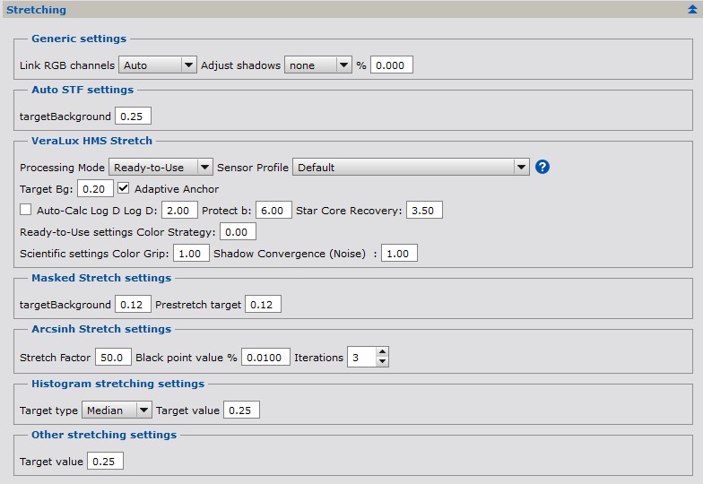Click the Adjust shadows percent field
This screenshot has width=703, height=484.
point(392,65)
